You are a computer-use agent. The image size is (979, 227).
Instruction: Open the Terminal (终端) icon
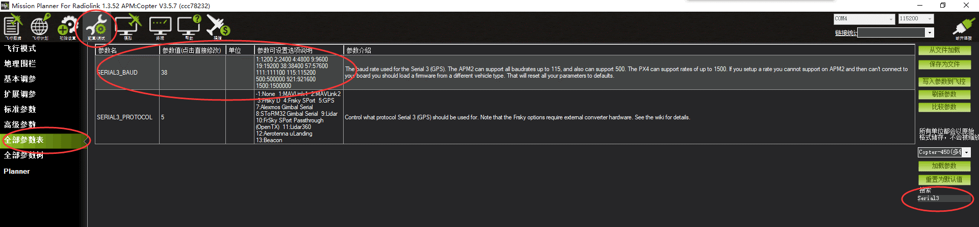coord(160,26)
